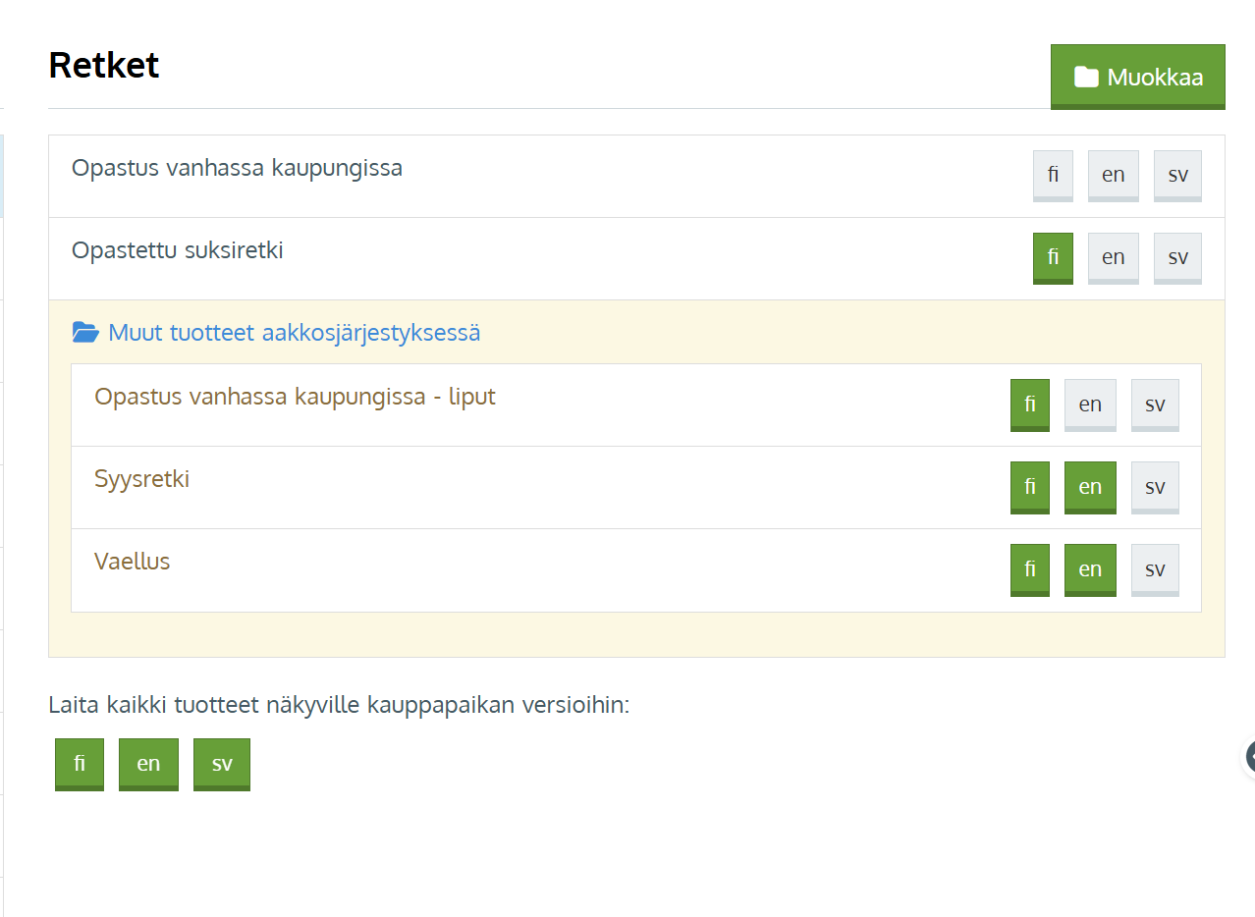Enable sv for Vaellus
The height and width of the screenshot is (917, 1255).
click(x=1154, y=568)
